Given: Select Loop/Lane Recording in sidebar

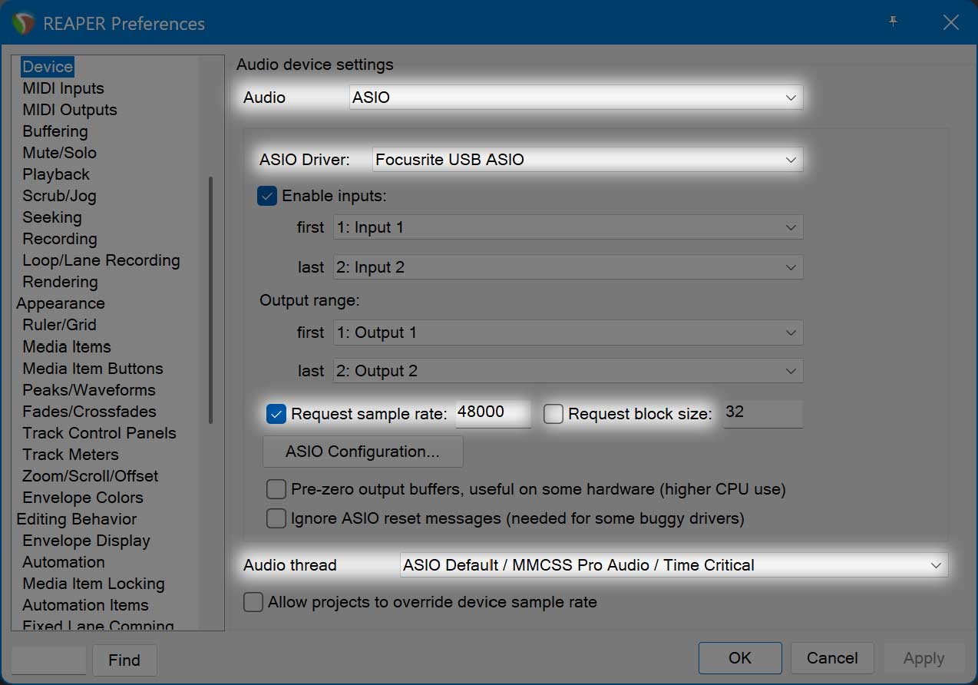Looking at the screenshot, I should [x=101, y=260].
